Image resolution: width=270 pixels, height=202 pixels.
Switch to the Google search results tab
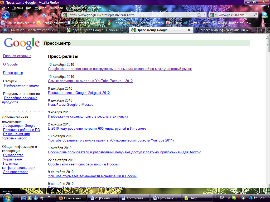pyautogui.click(x=97, y=30)
